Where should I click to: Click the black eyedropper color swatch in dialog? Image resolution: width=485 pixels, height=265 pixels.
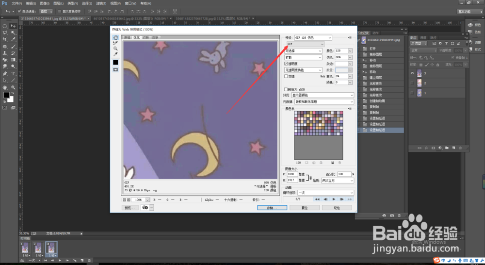coord(115,62)
